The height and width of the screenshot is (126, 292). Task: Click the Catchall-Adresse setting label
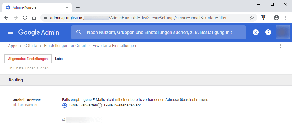26,100
